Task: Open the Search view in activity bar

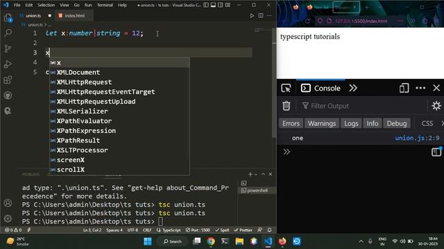Action: coord(8,33)
